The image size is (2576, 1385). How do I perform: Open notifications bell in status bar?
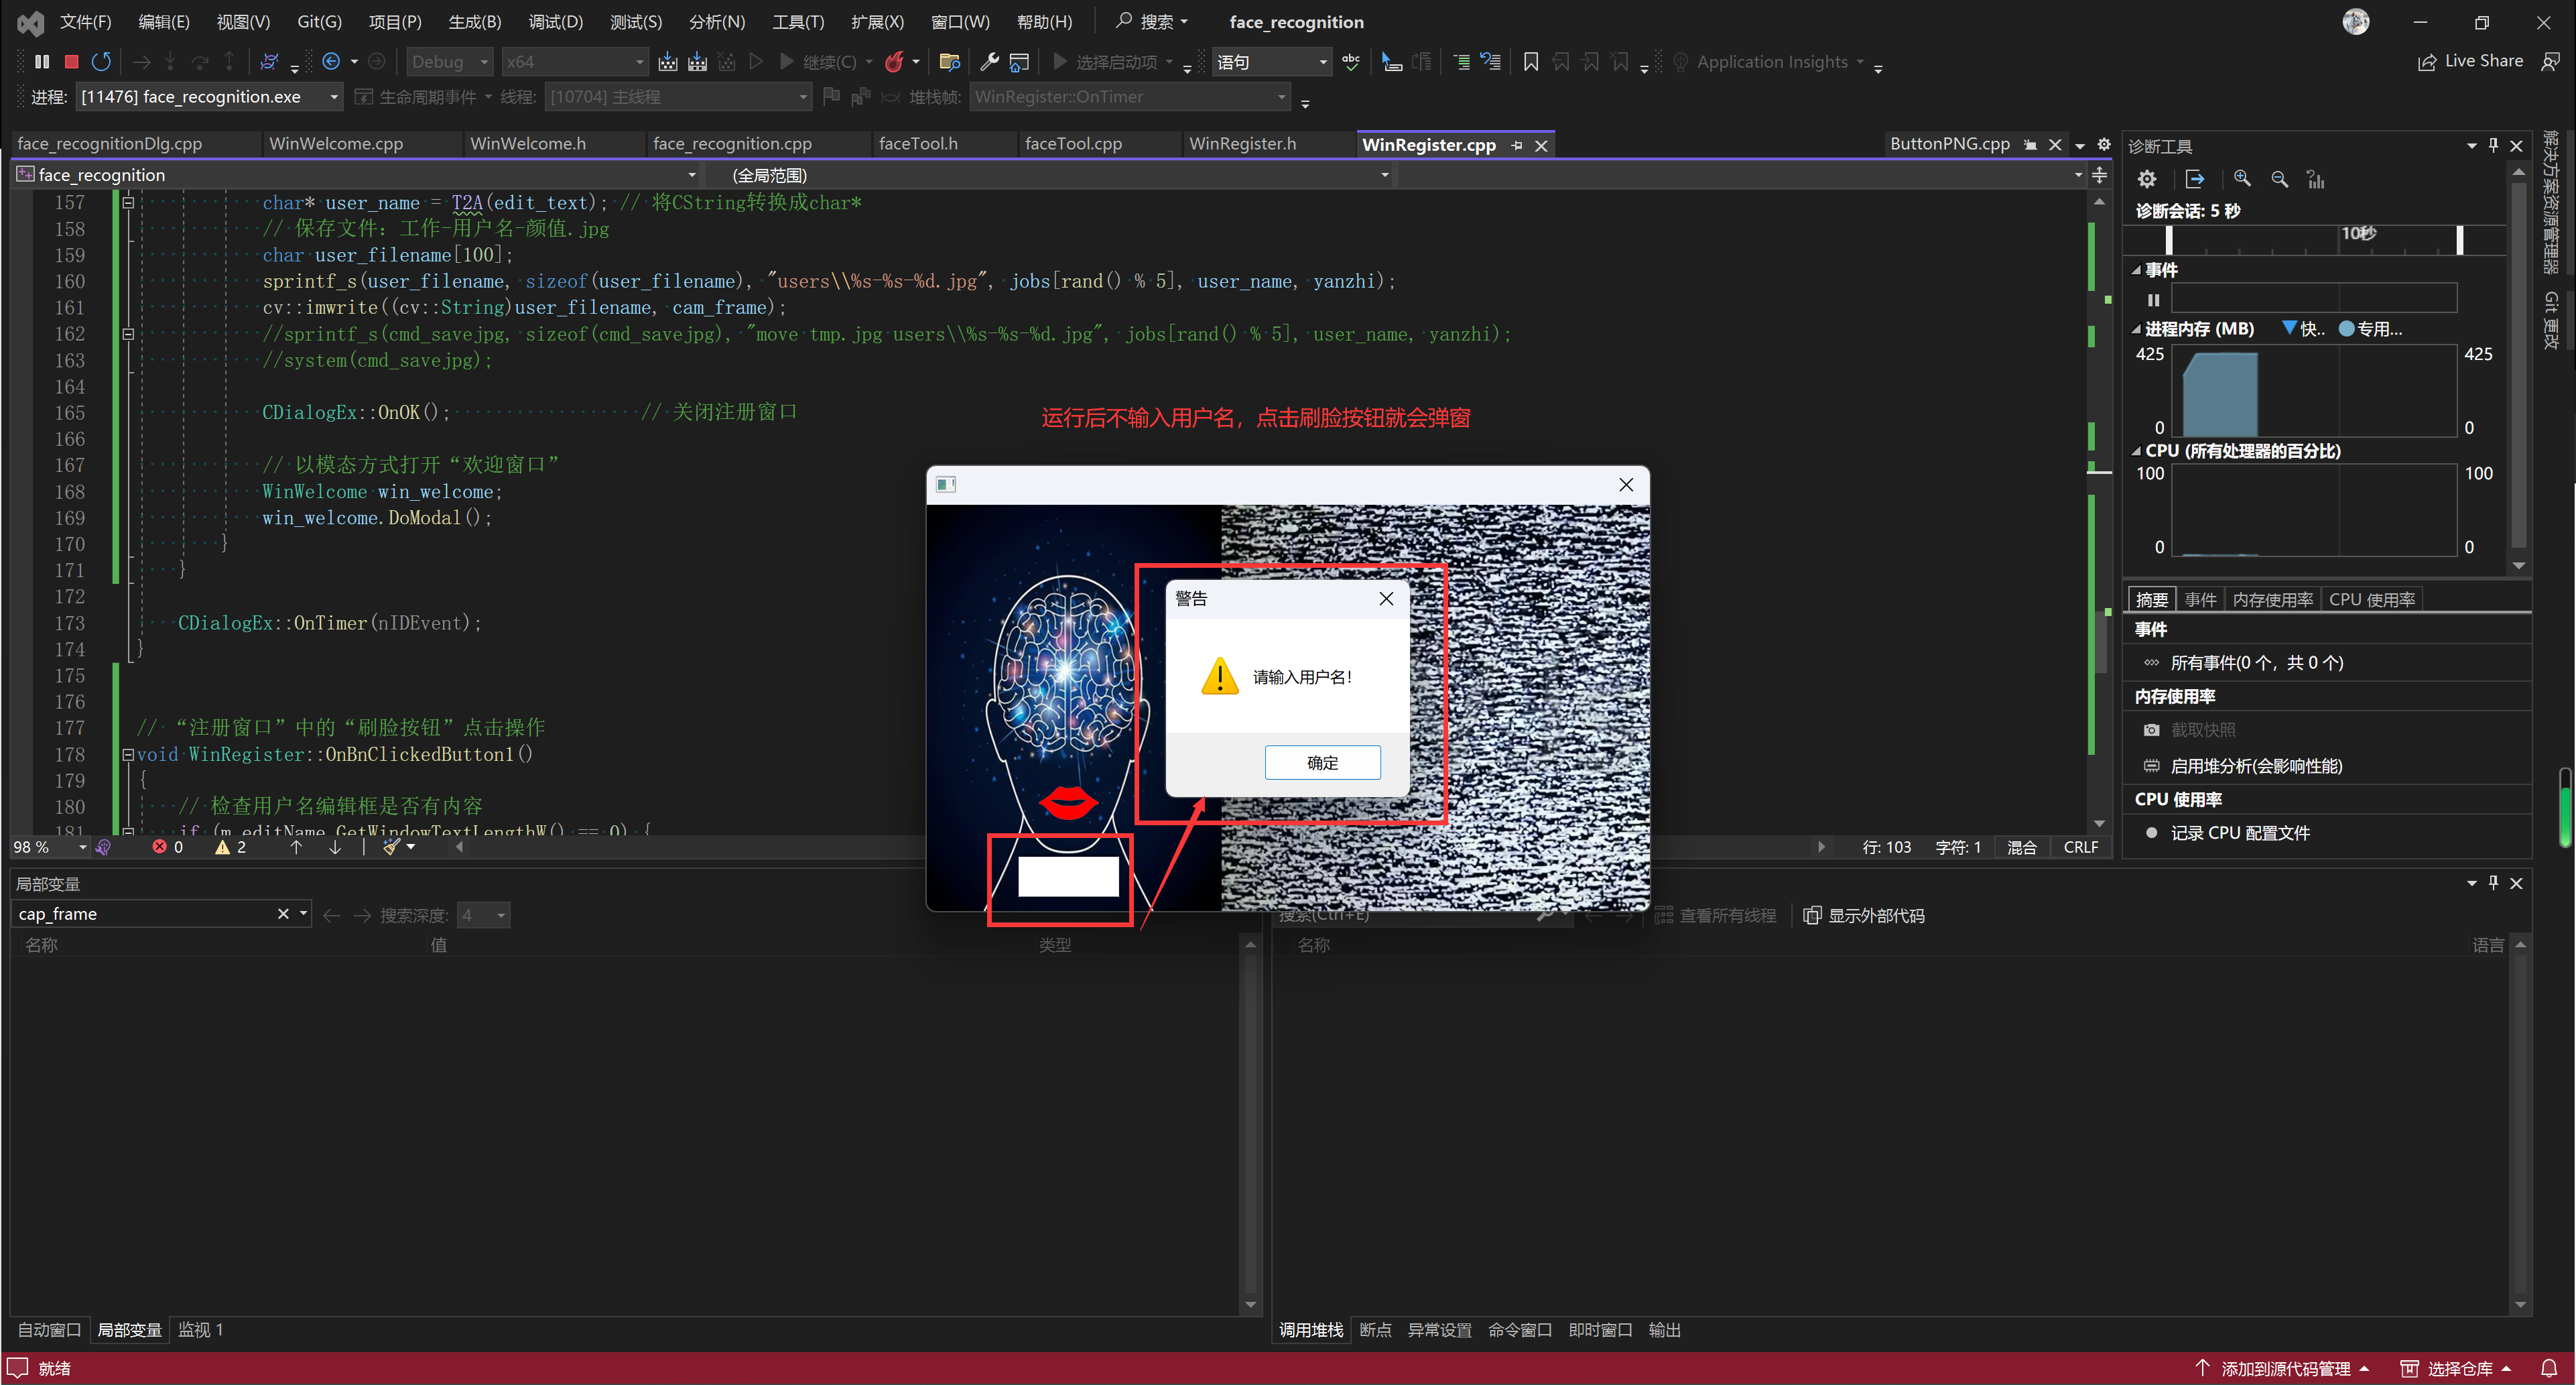2549,1368
